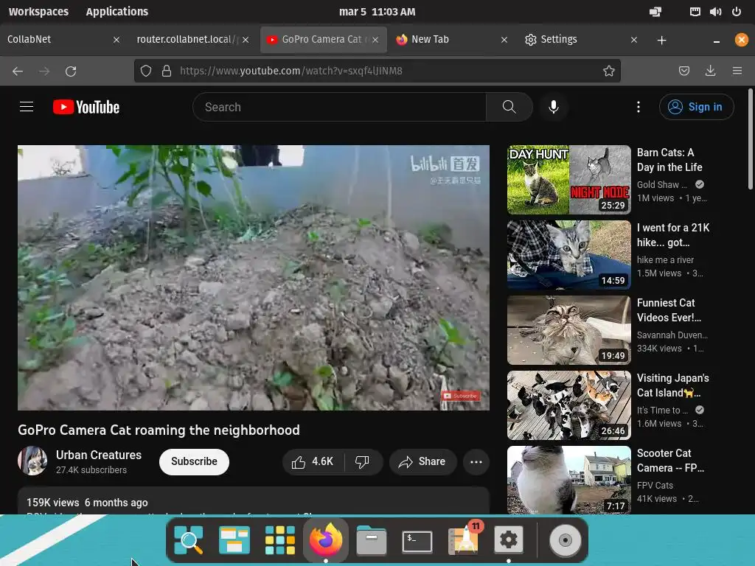Open the Funniest Cat Videos thumbnail
Image resolution: width=755 pixels, height=566 pixels.
tap(569, 330)
